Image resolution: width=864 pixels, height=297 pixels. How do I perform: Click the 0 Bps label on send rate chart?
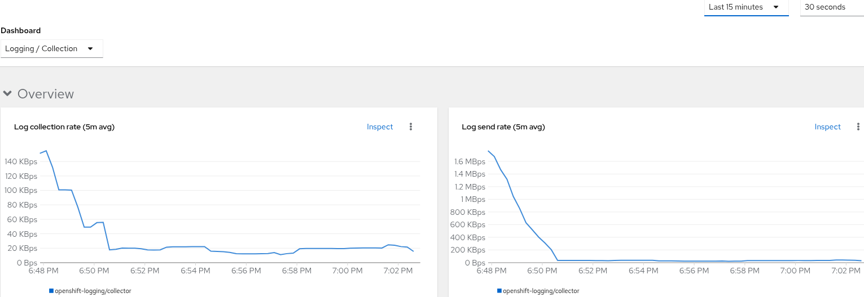click(x=474, y=263)
